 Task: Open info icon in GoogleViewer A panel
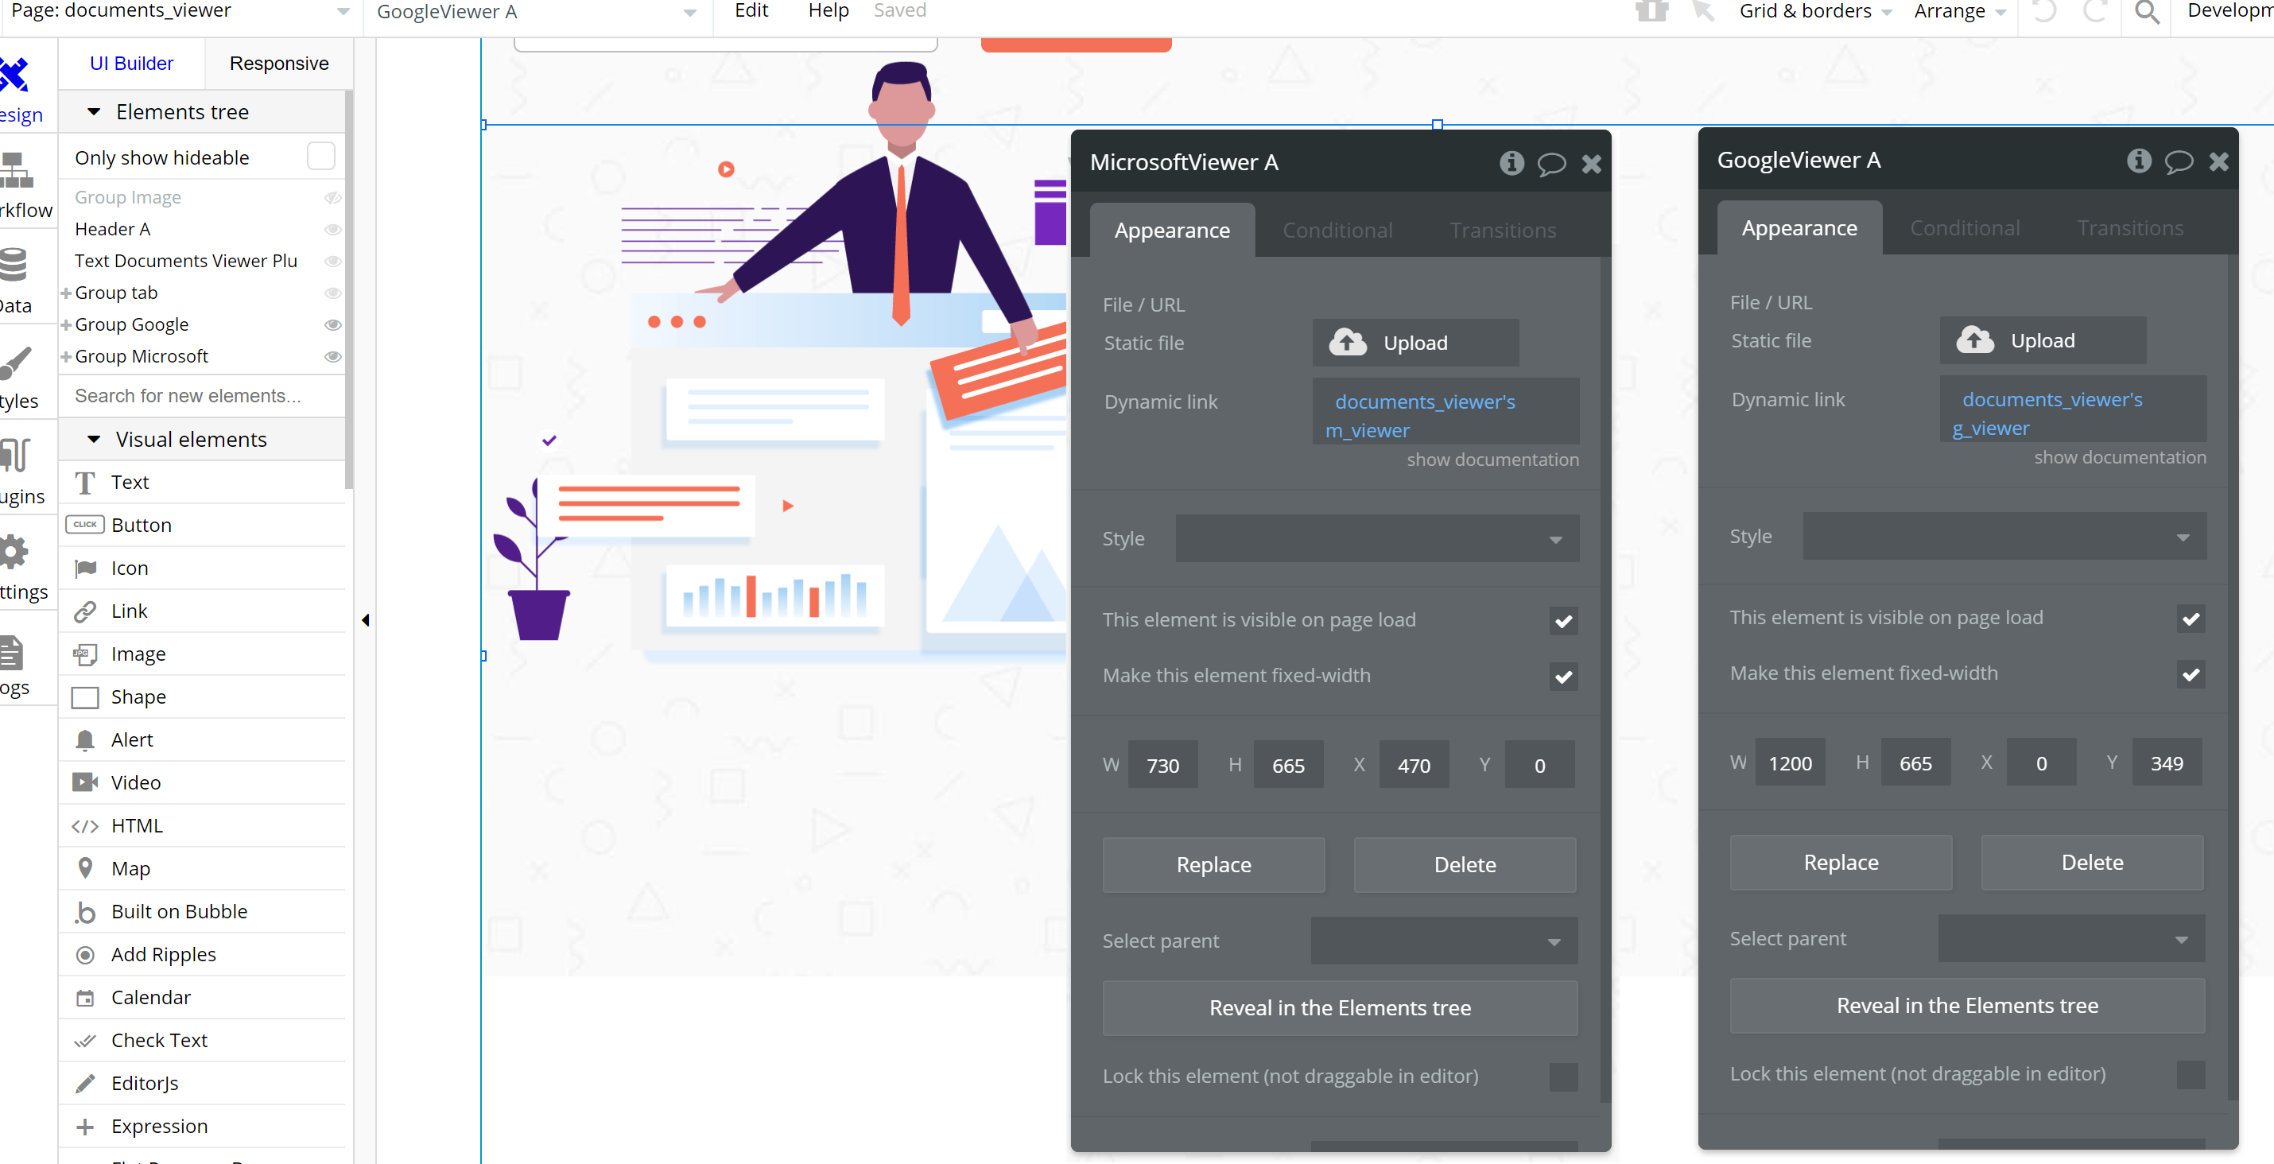pos(2138,161)
